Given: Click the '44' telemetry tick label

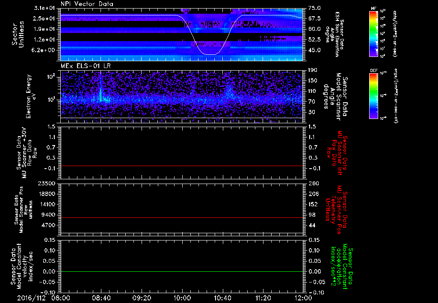Looking at the screenshot, I should pos(312,225).
